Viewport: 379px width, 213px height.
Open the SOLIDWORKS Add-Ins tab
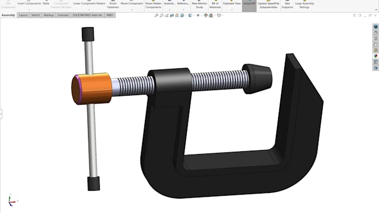pyautogui.click(x=88, y=15)
